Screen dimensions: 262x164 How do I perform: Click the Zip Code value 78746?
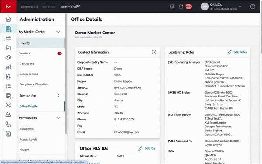click(x=118, y=113)
